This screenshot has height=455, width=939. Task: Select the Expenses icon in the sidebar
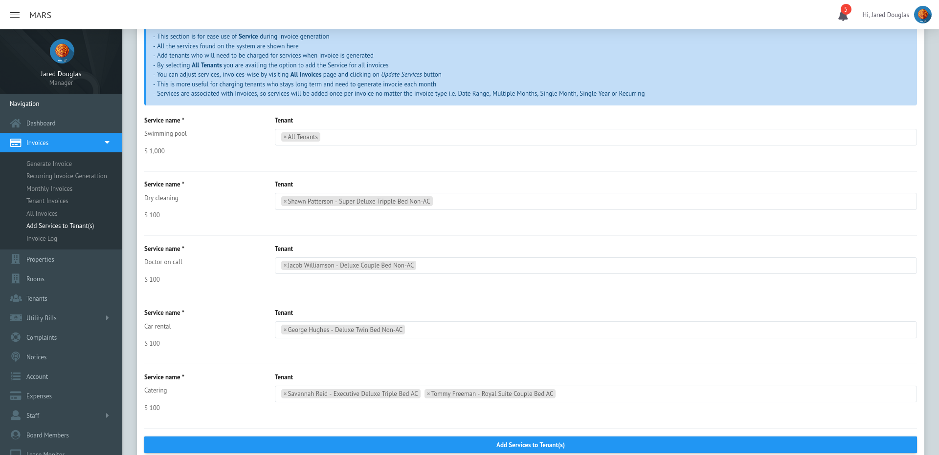tap(16, 396)
